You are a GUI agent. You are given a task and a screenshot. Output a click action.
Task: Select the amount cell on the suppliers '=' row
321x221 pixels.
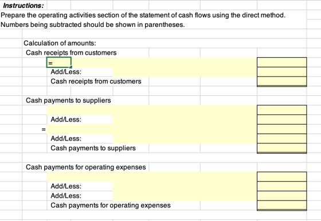click(x=281, y=129)
